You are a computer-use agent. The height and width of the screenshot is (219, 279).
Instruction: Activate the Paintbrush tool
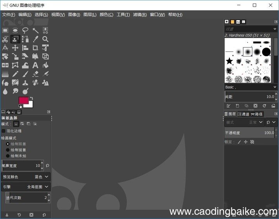[x=25, y=74]
